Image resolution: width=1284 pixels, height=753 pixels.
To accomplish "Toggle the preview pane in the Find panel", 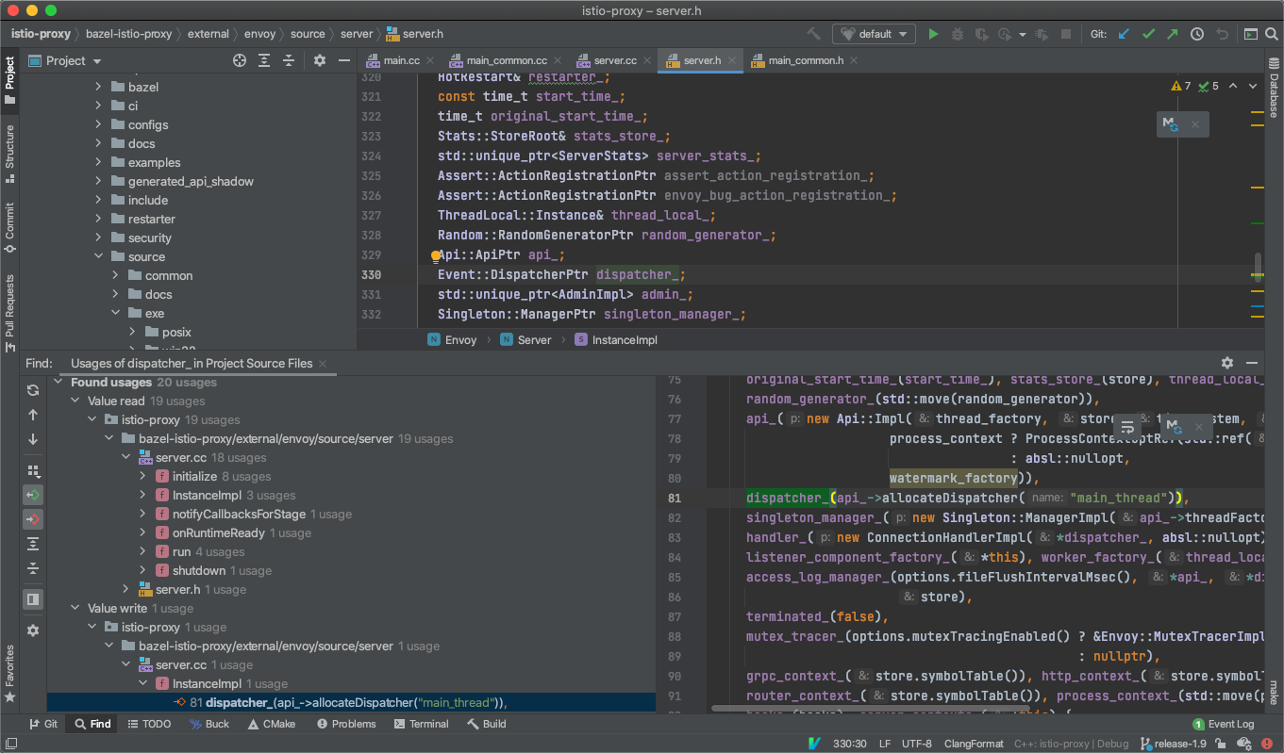I will click(33, 599).
